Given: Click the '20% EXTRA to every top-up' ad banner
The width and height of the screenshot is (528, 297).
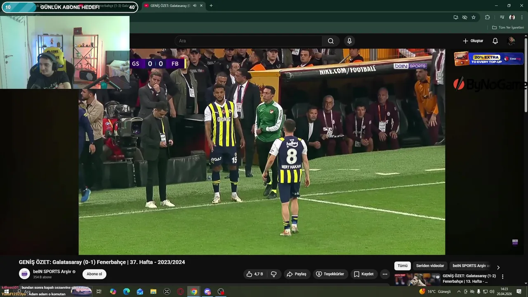Looking at the screenshot, I should coord(489,59).
